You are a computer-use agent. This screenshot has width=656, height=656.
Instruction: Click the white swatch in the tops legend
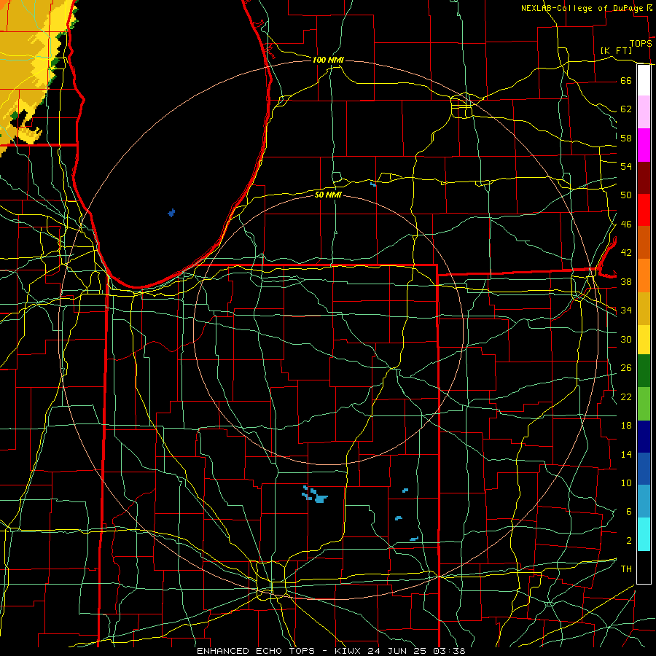coord(644,80)
